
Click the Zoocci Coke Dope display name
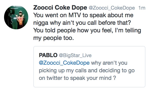pyautogui.click(x=60, y=8)
